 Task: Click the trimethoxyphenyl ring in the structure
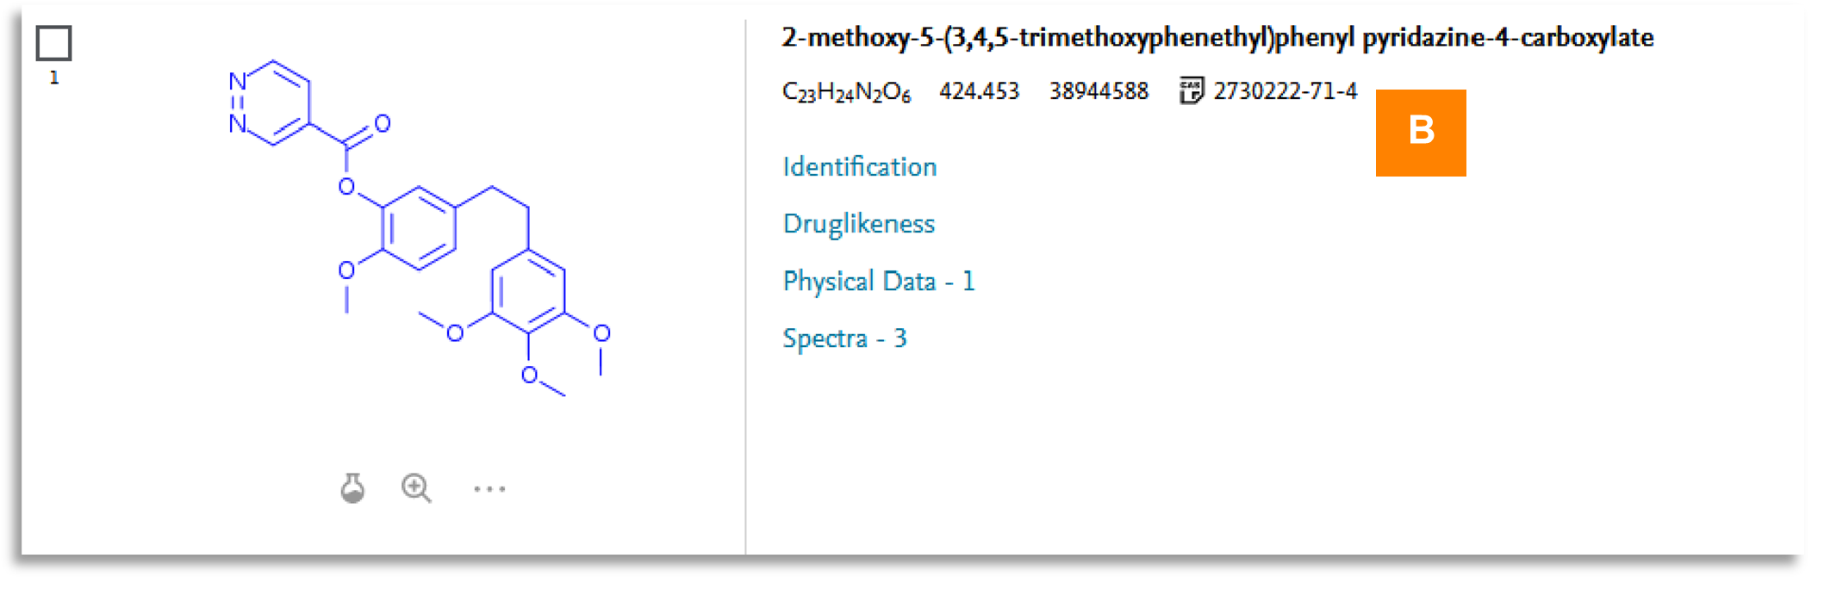click(x=528, y=291)
